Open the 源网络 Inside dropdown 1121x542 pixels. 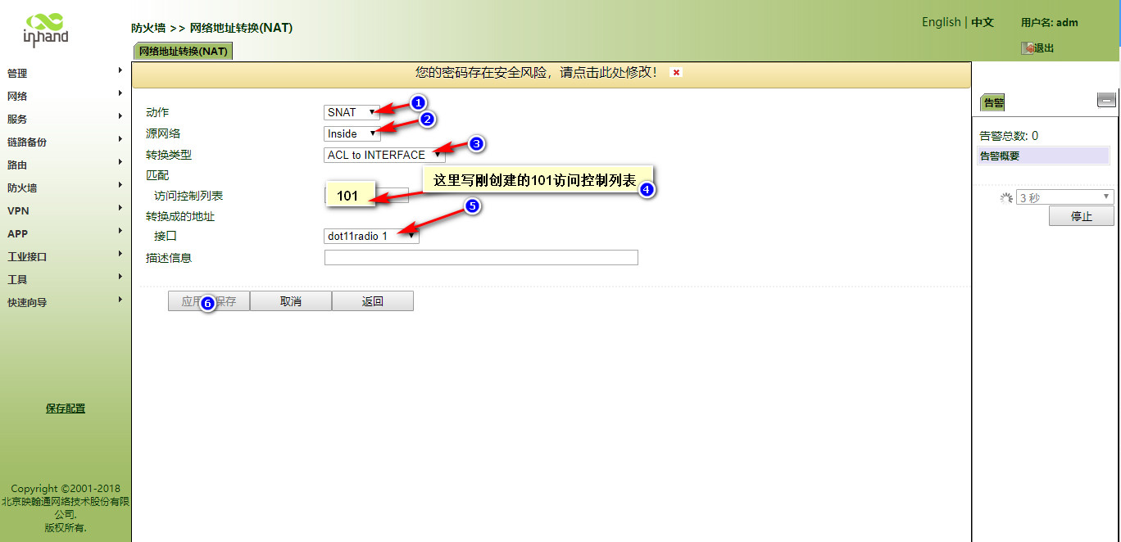click(x=352, y=133)
